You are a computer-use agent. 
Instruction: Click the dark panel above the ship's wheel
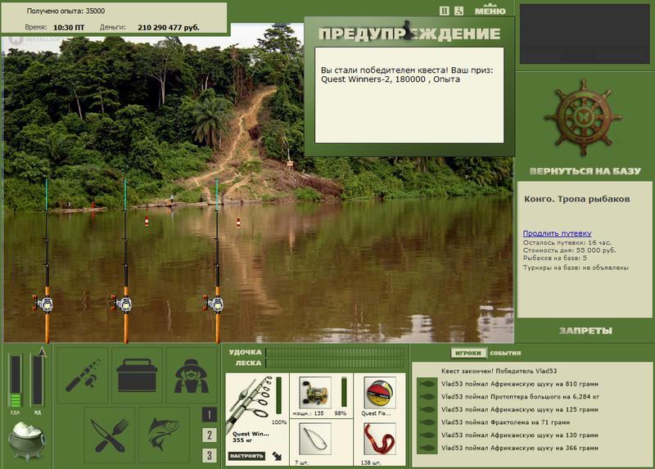point(585,34)
